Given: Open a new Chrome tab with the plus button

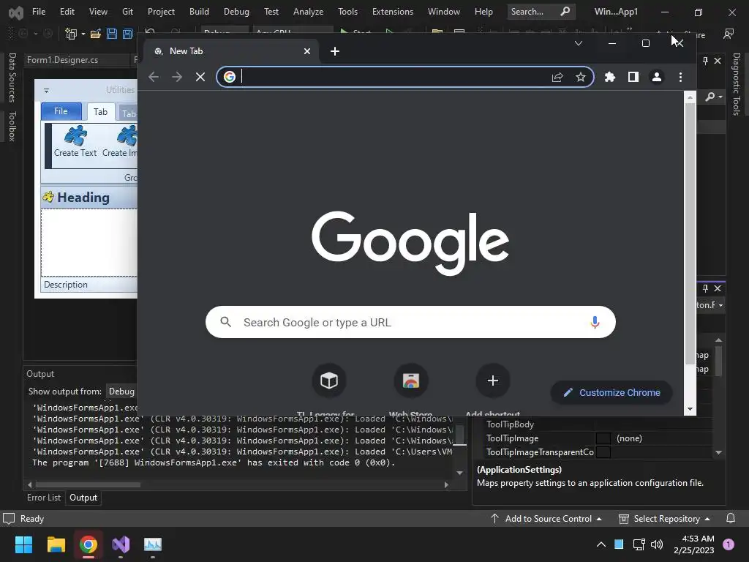Looking at the screenshot, I should [x=335, y=51].
